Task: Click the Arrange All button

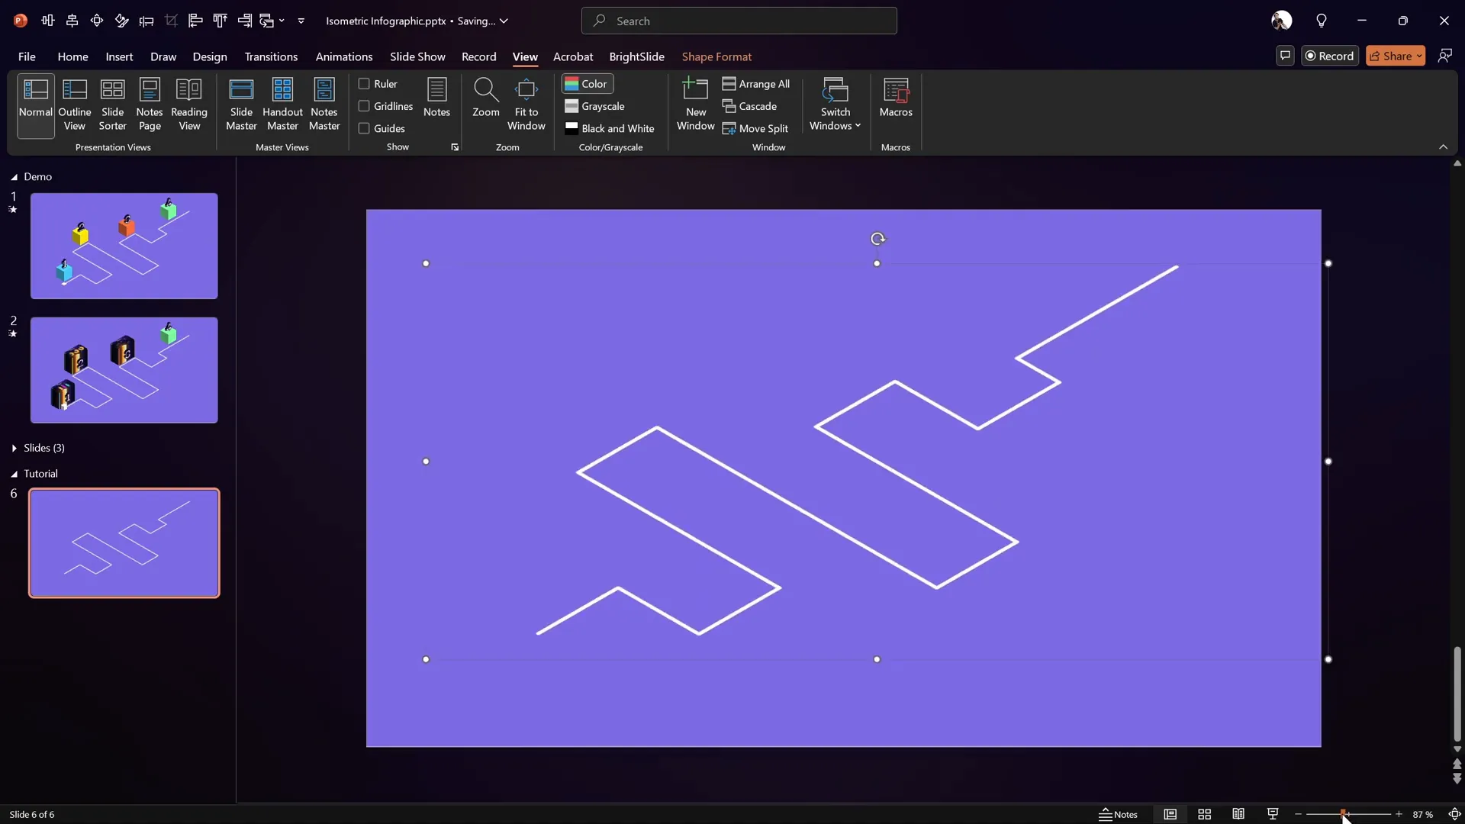Action: point(756,84)
